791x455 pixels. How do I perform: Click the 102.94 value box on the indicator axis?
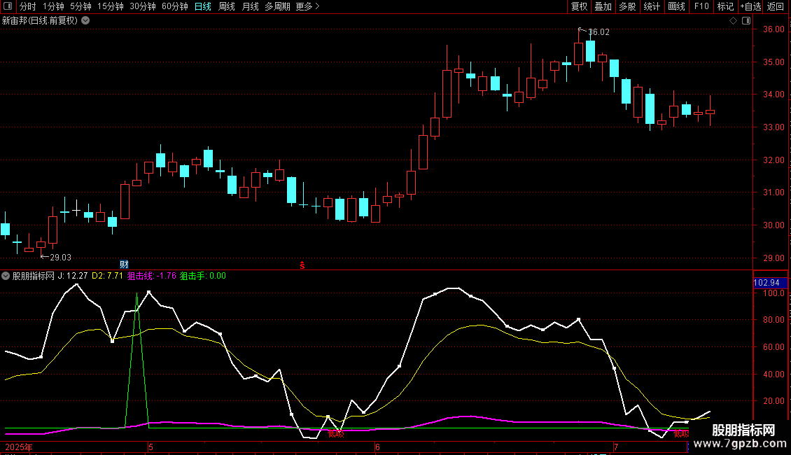click(x=770, y=283)
